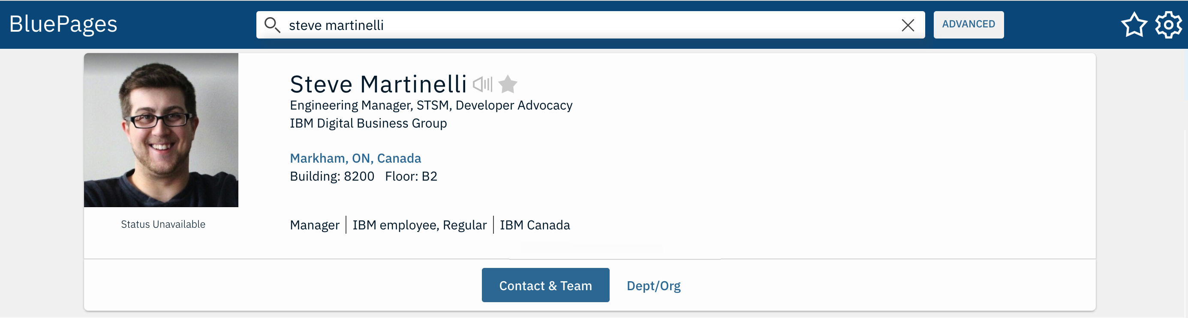Click the IBM employee, Regular label
Viewport: 1188px width, 318px height.
[x=419, y=225]
